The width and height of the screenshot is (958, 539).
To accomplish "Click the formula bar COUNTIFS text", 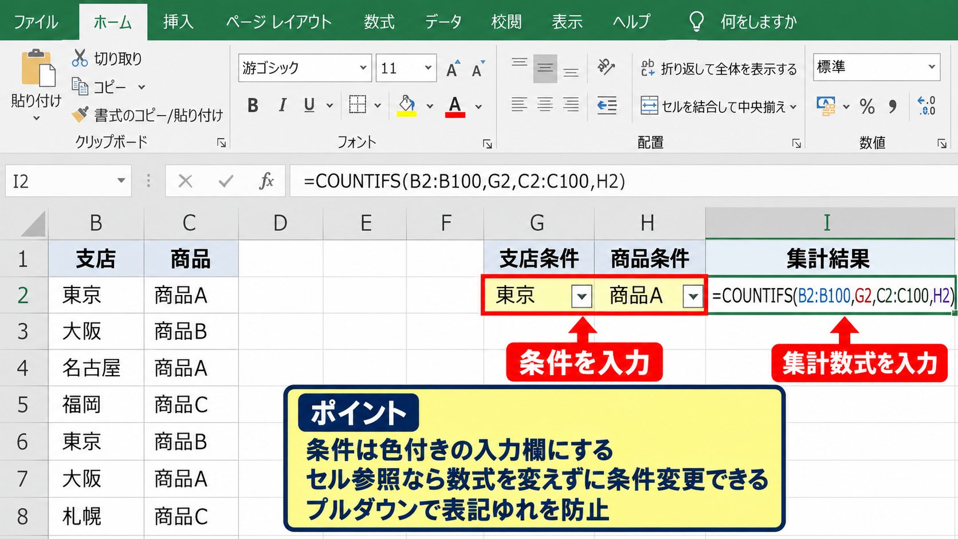I will click(x=465, y=181).
